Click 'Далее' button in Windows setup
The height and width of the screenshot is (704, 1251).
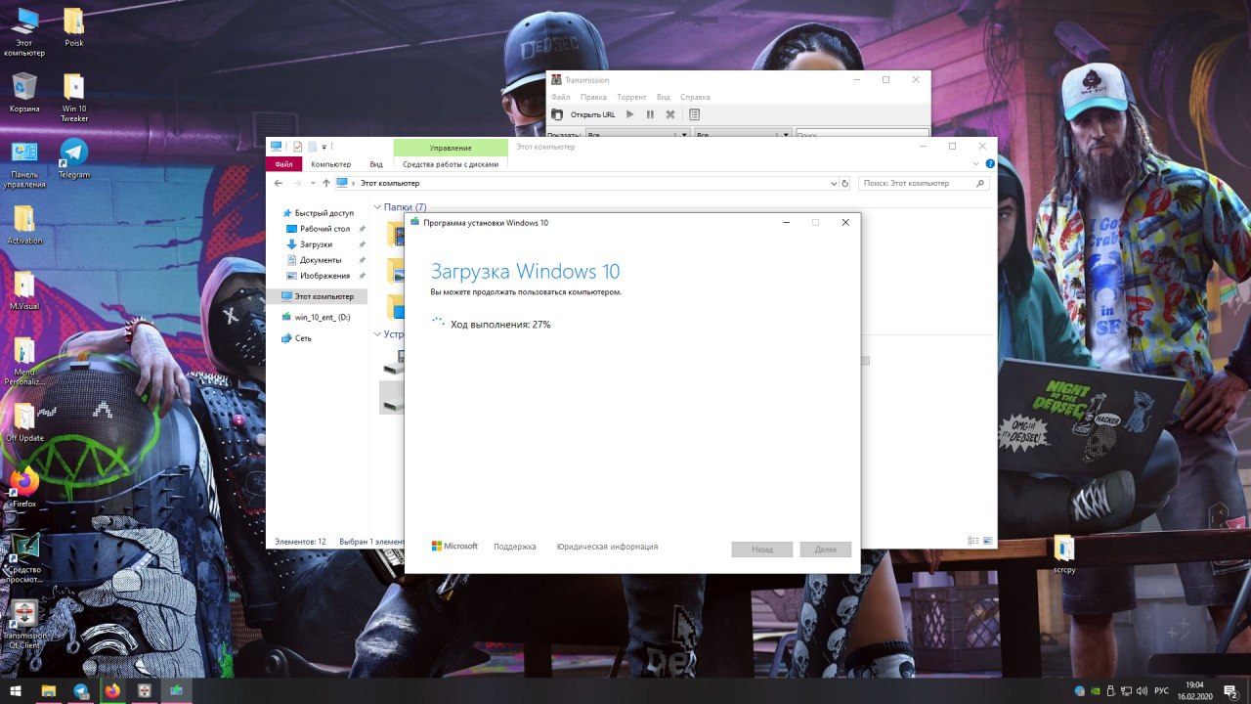pyautogui.click(x=826, y=550)
